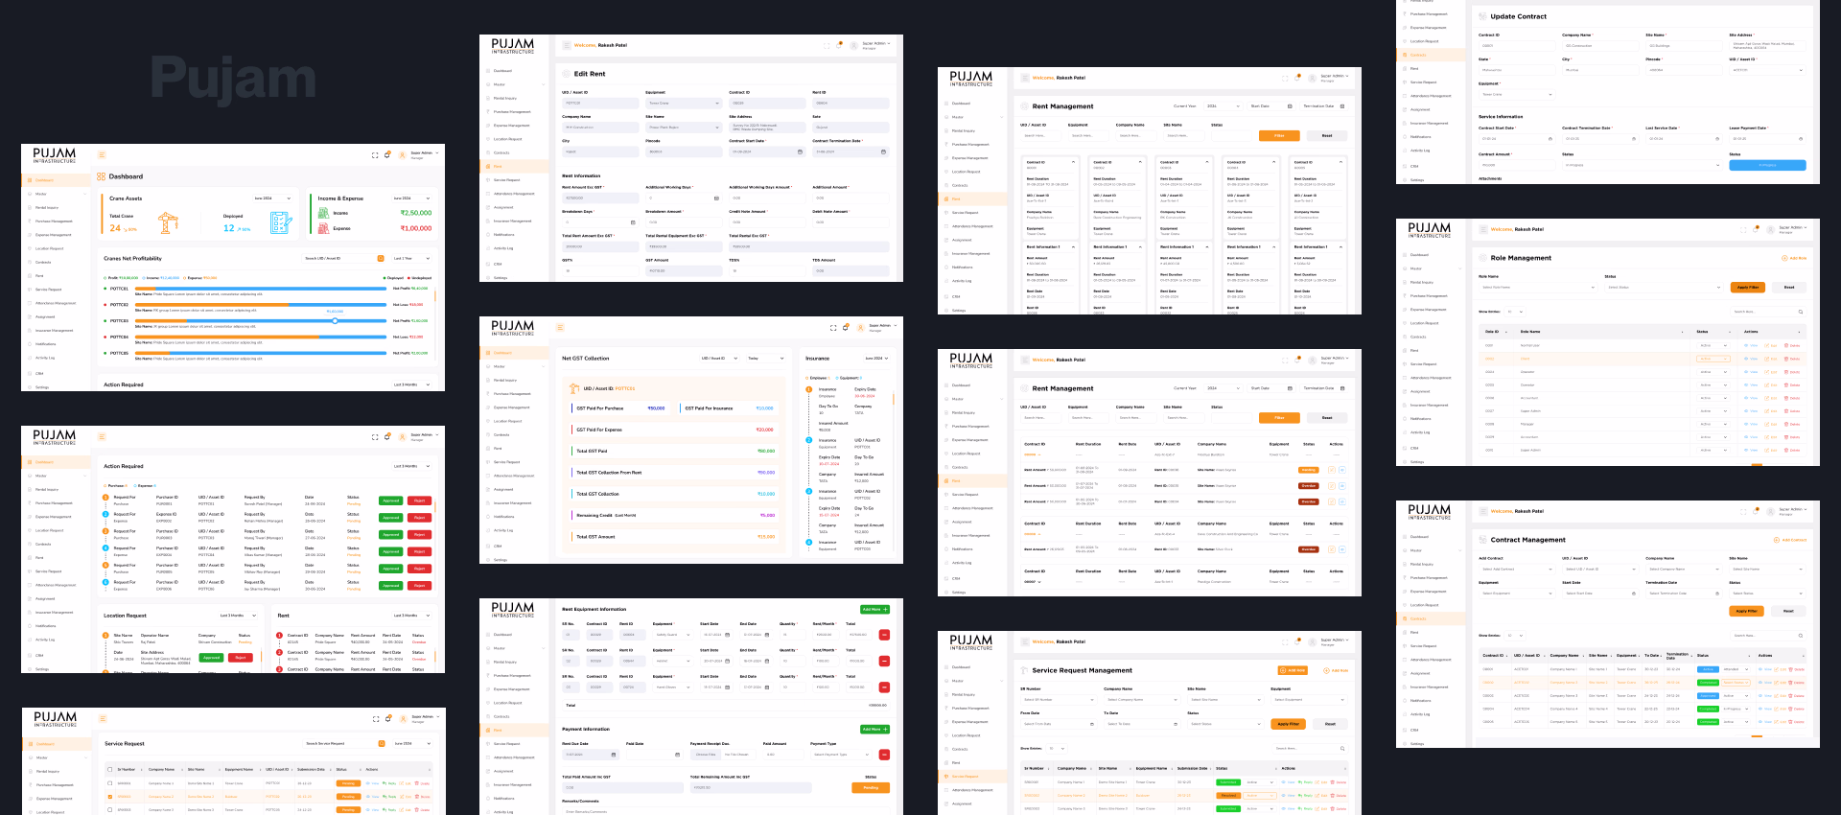Select Purchase radio in Action Required panel
The image size is (1841, 815).
(105, 486)
